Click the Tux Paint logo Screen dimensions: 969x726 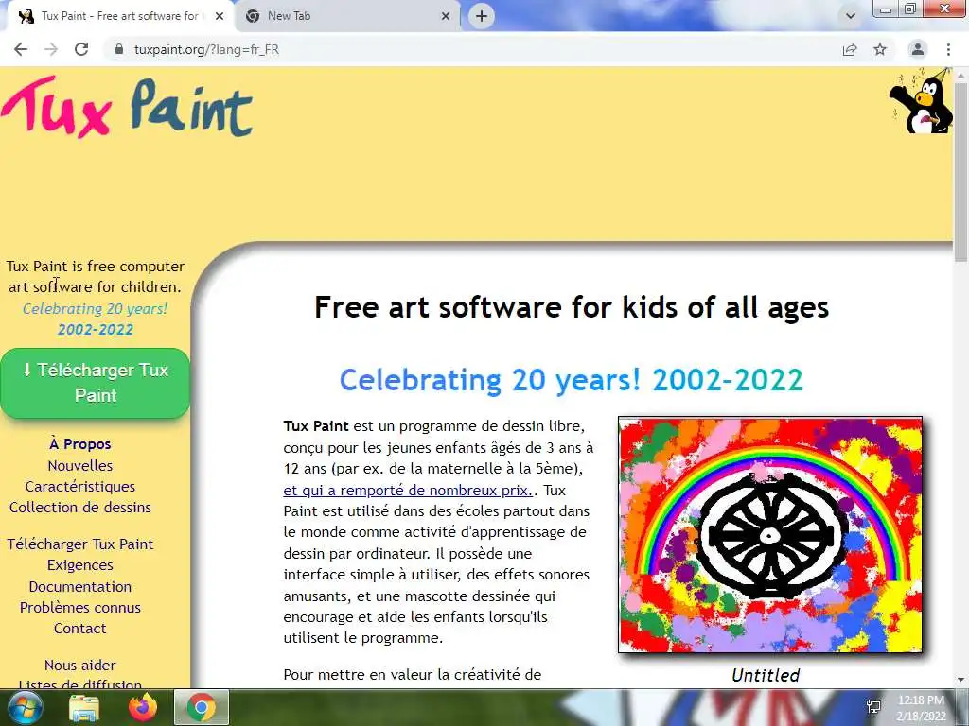[127, 108]
